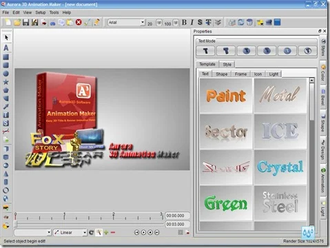Viewport: 330px width, 248px height.
Task: Open the Tools menu
Action: click(x=54, y=12)
